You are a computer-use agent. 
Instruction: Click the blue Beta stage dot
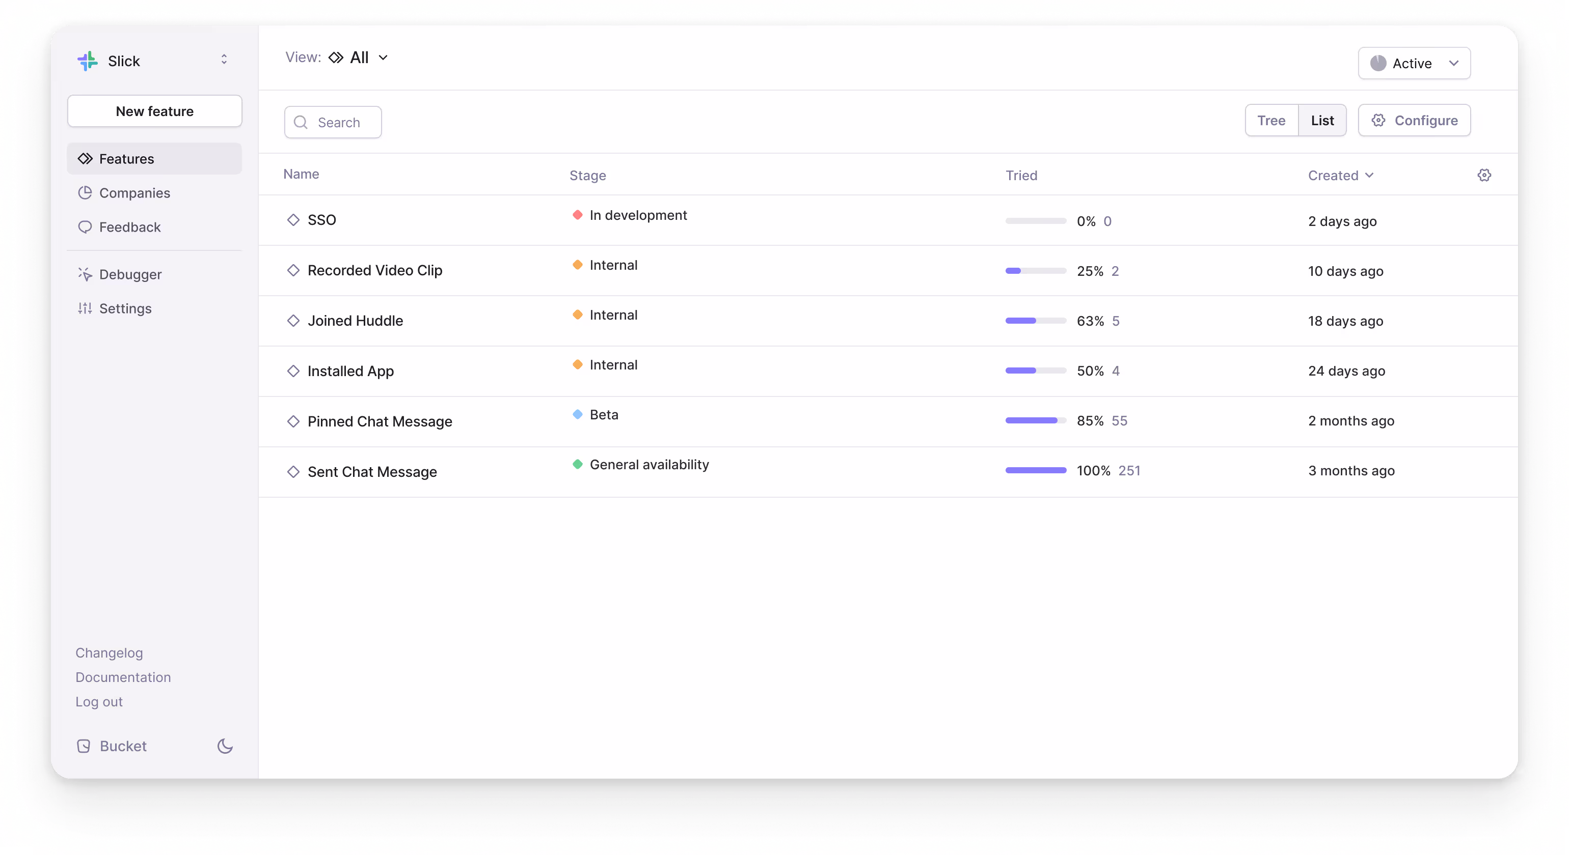(577, 414)
